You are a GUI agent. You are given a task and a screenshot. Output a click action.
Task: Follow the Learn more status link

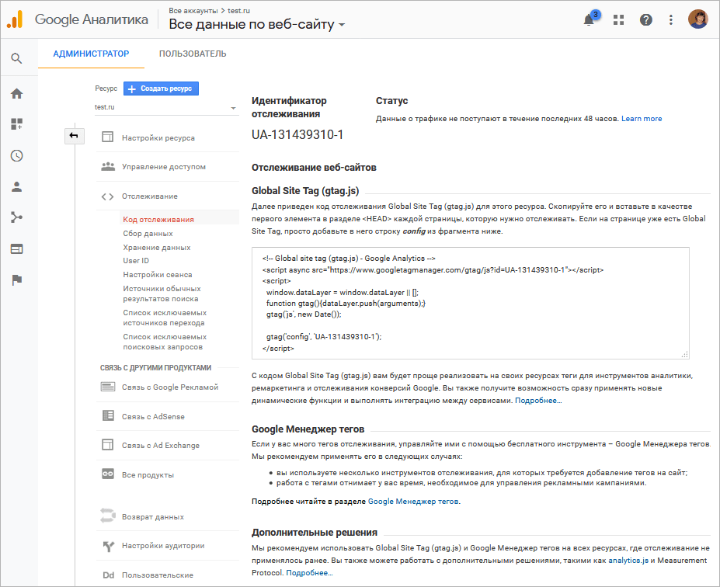tap(642, 119)
